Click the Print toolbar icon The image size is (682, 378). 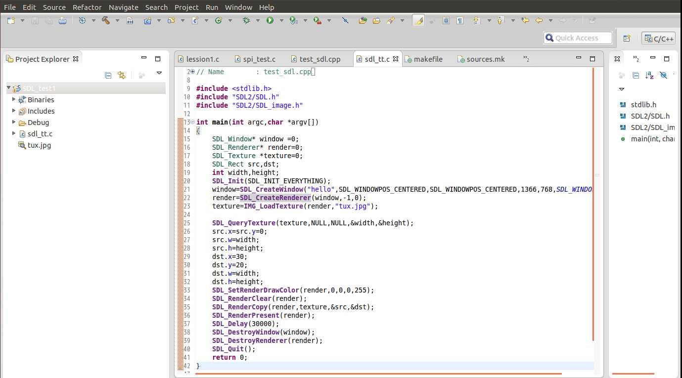pos(62,21)
